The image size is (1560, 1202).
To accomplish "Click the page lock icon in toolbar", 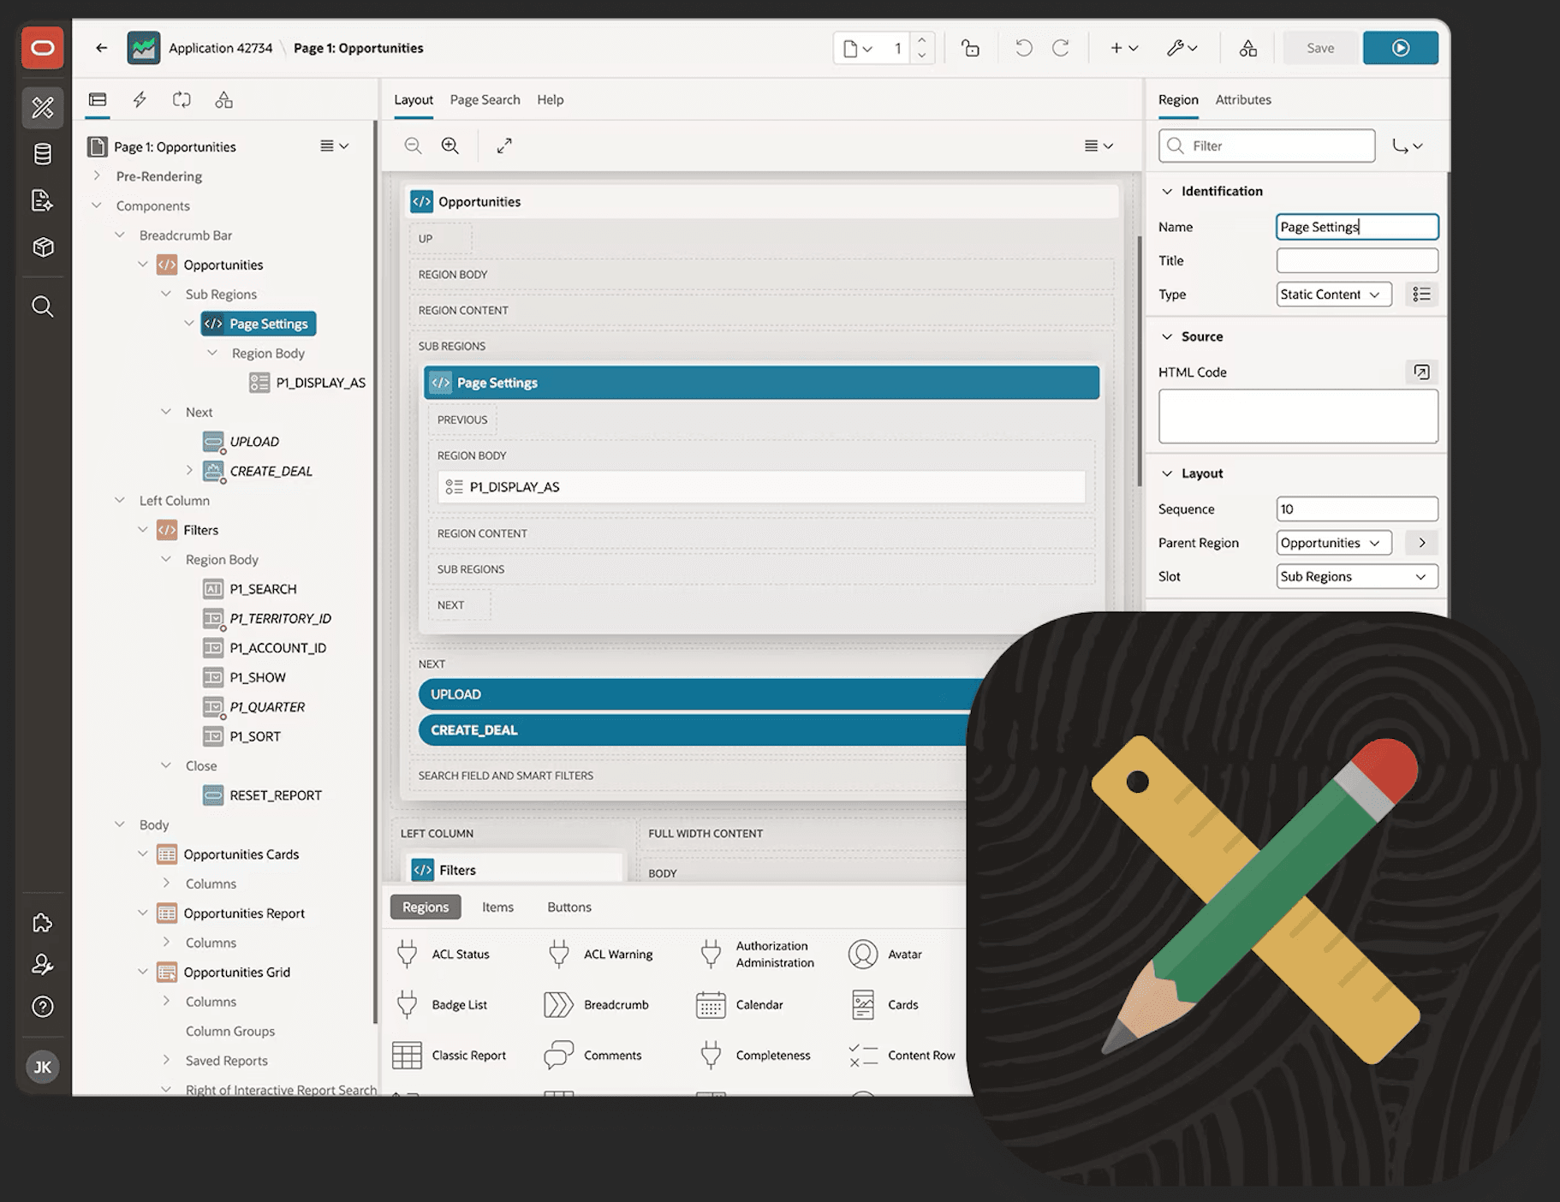I will (970, 48).
